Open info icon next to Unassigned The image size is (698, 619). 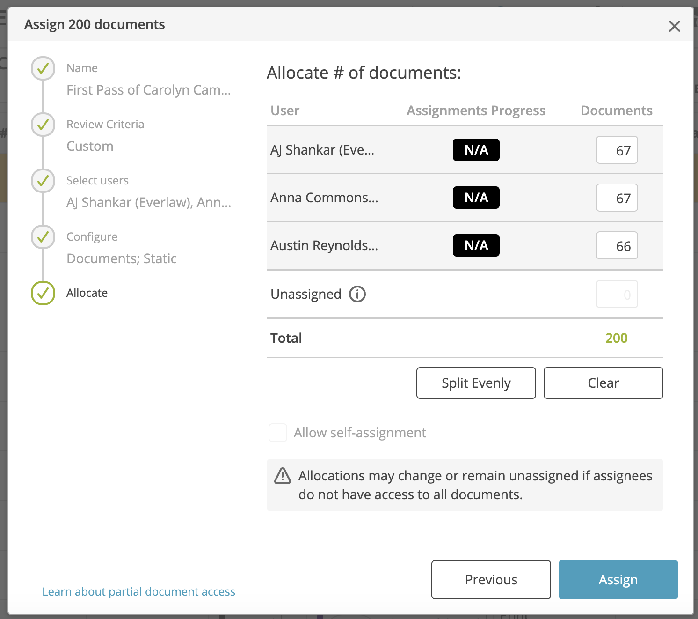(x=357, y=294)
